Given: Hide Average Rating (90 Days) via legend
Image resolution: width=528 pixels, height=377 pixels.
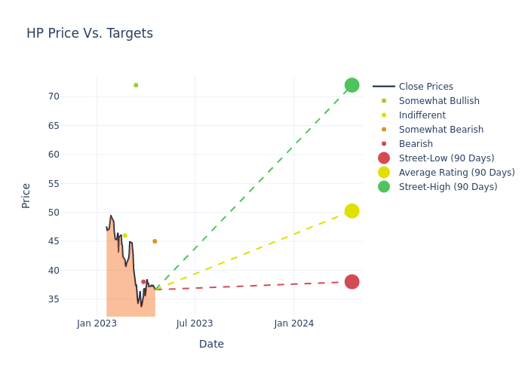Looking at the screenshot, I should (x=456, y=173).
